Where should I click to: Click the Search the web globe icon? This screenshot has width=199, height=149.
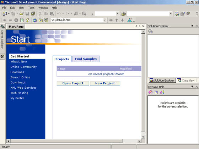(x=35, y=20)
